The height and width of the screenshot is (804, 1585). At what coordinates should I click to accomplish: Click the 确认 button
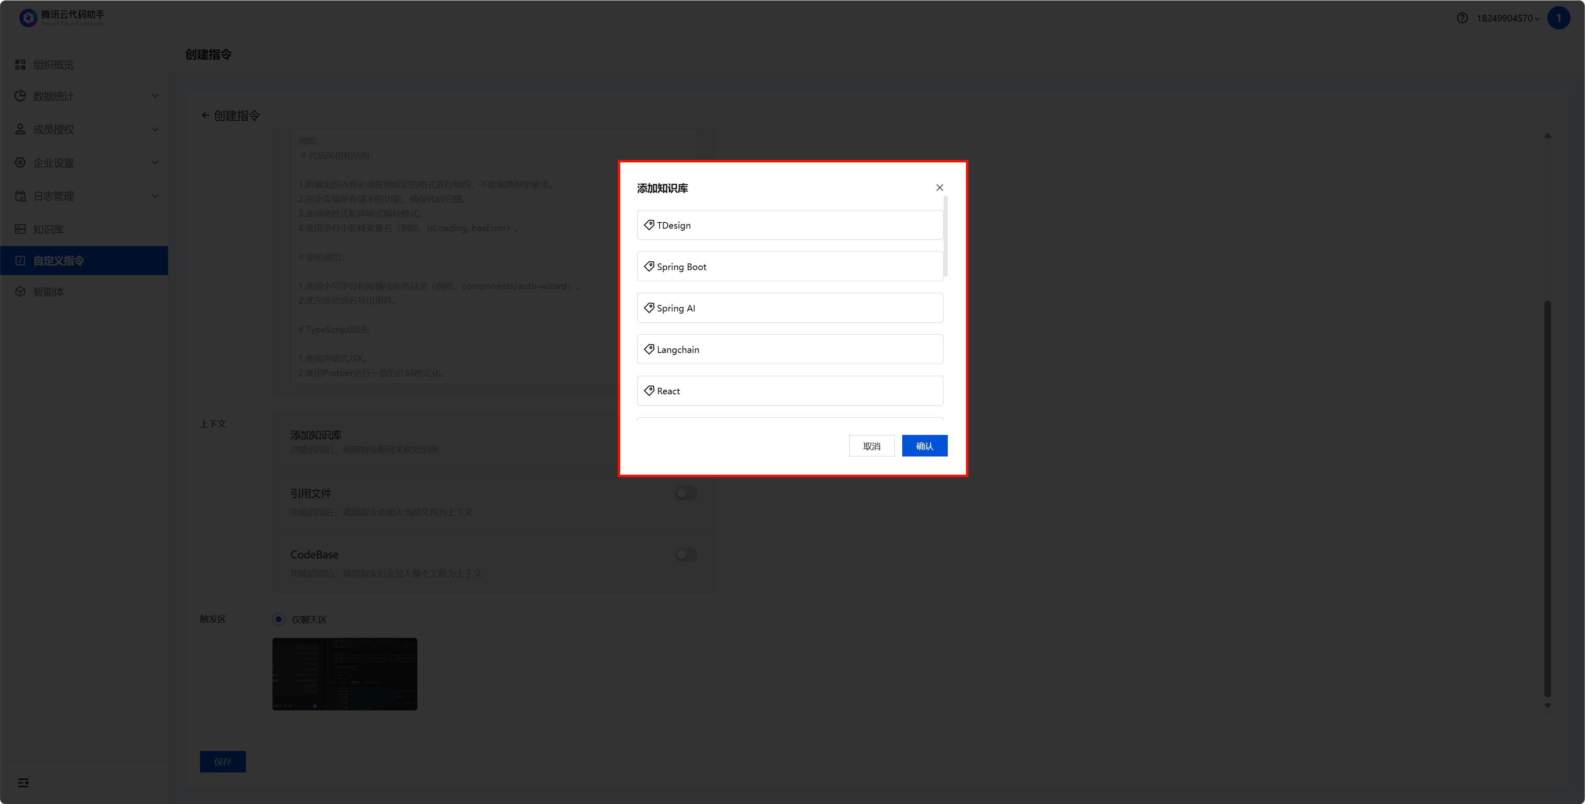click(x=924, y=446)
